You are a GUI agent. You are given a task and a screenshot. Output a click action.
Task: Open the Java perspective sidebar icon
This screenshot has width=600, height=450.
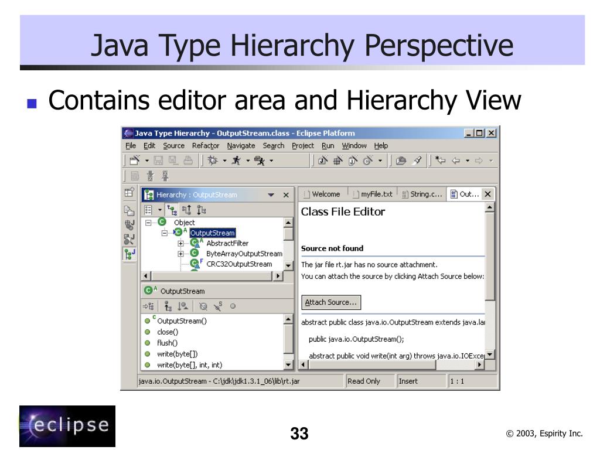click(x=129, y=224)
